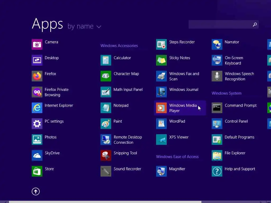This screenshot has height=203, width=271.
Task: Launch the WordPad icon
Action: (161, 124)
